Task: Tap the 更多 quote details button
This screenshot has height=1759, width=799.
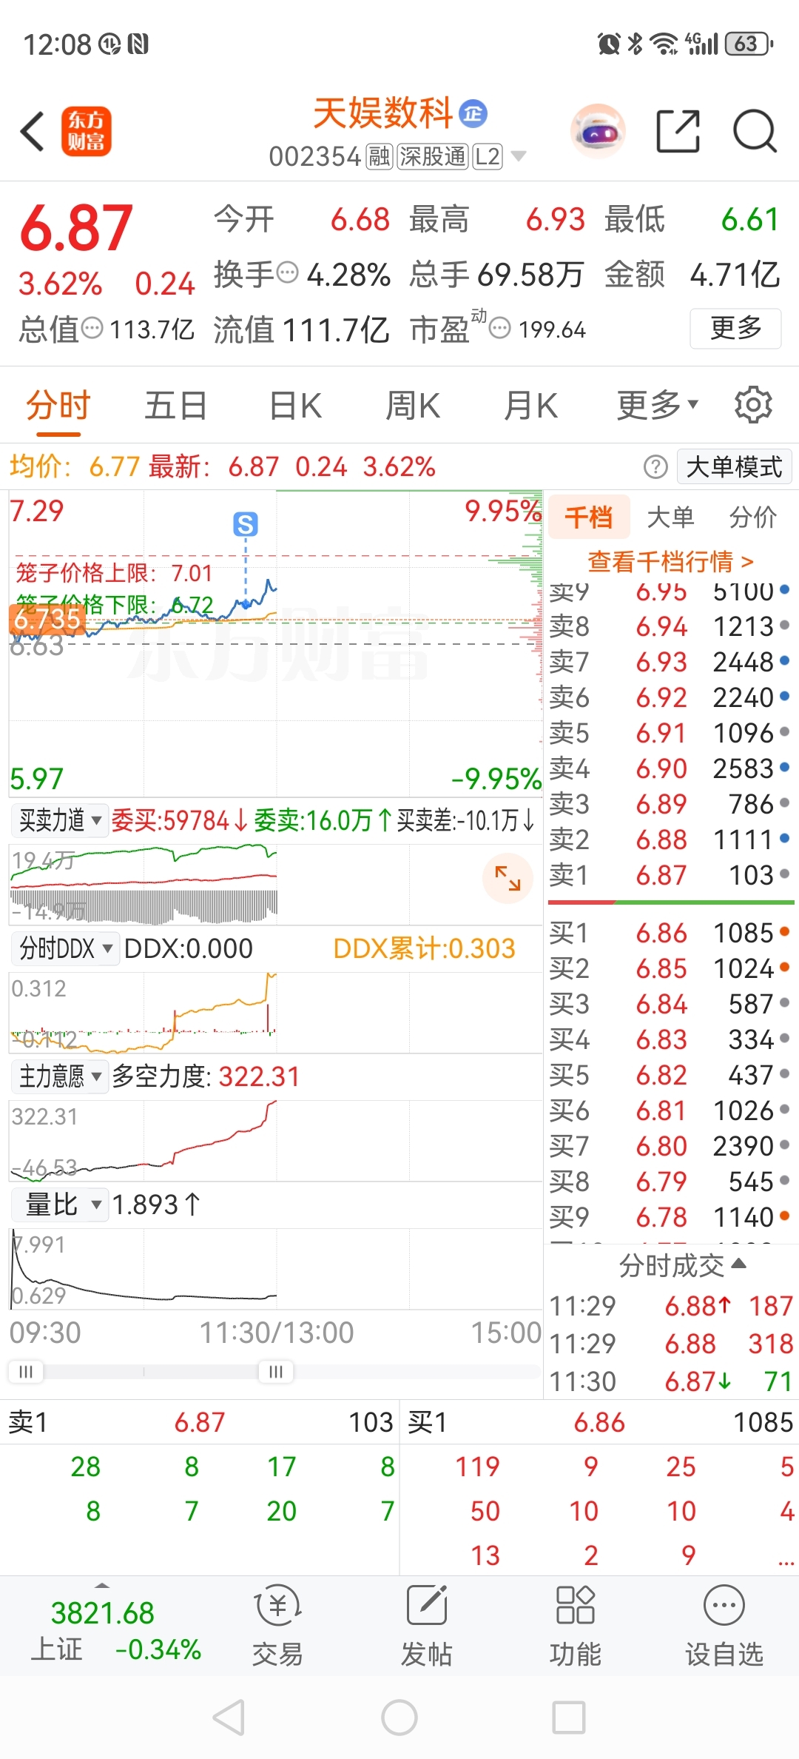Action: [735, 328]
